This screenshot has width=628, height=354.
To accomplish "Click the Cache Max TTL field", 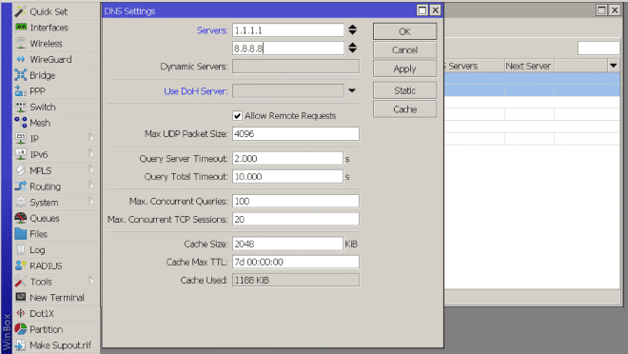I will coord(296,262).
